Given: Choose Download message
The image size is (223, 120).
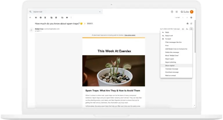Looking at the screenshot, I should 176,72.
